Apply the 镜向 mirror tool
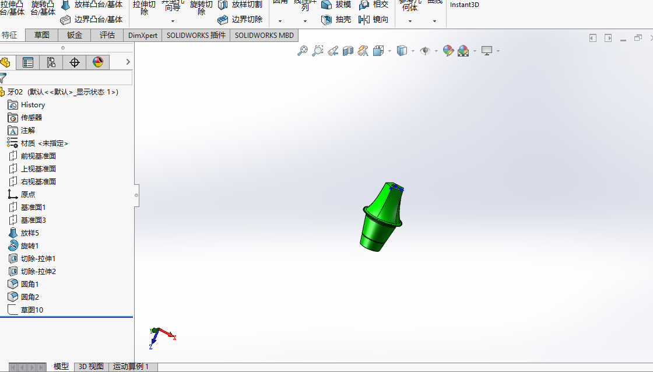Viewport: 653px width, 372px height. click(374, 19)
